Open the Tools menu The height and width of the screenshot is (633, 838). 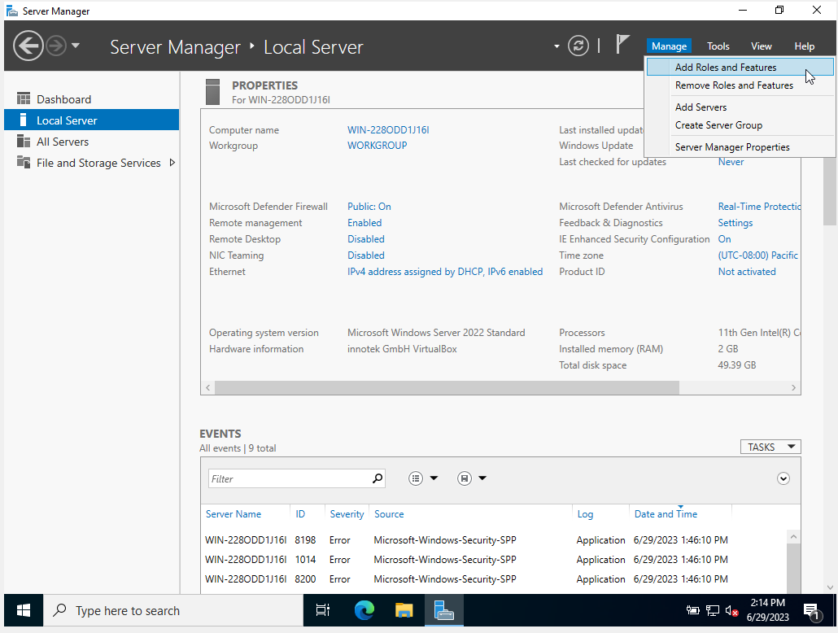click(x=718, y=46)
